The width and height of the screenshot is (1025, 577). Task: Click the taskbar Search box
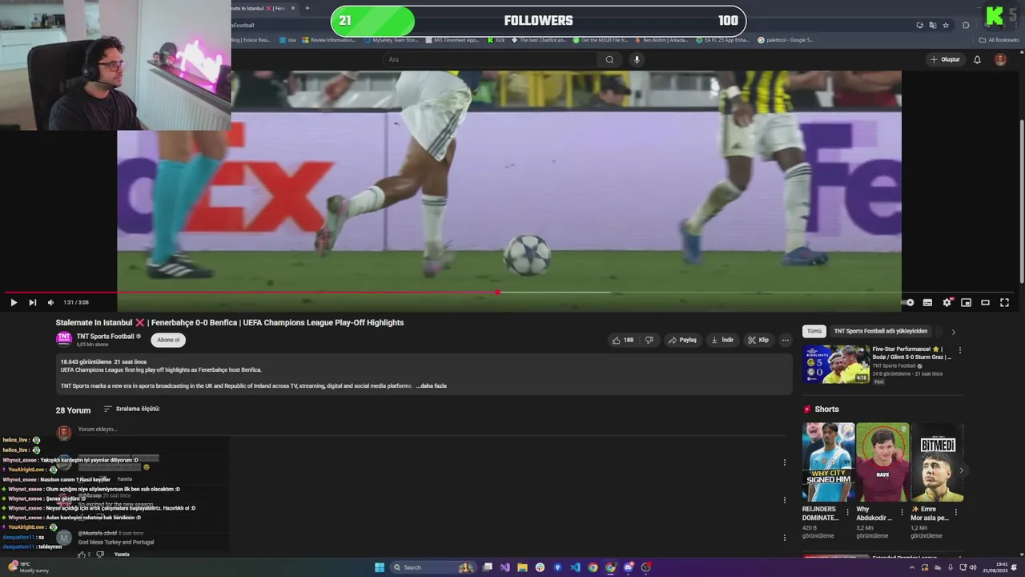pyautogui.click(x=433, y=567)
